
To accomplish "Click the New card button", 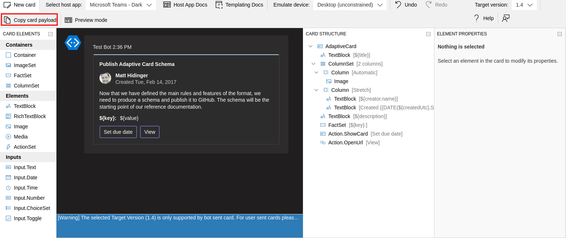I will click(x=20, y=5).
